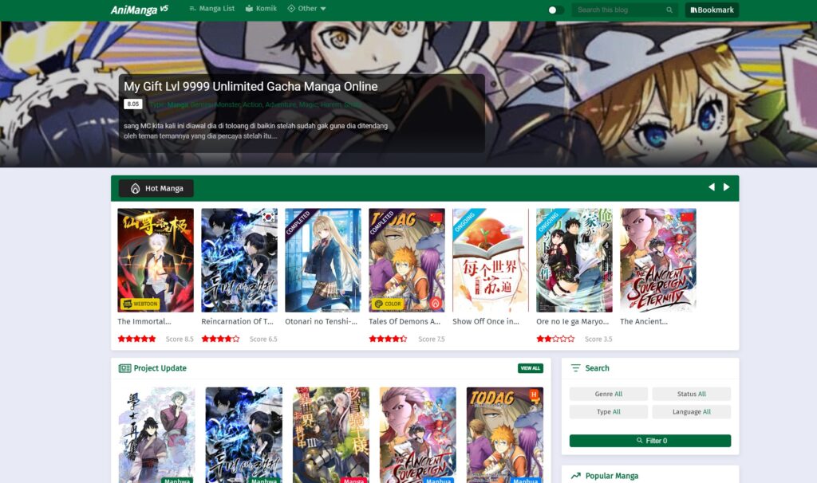Go to previous Hot Manga slide
This screenshot has height=483, width=817.
[x=711, y=187]
